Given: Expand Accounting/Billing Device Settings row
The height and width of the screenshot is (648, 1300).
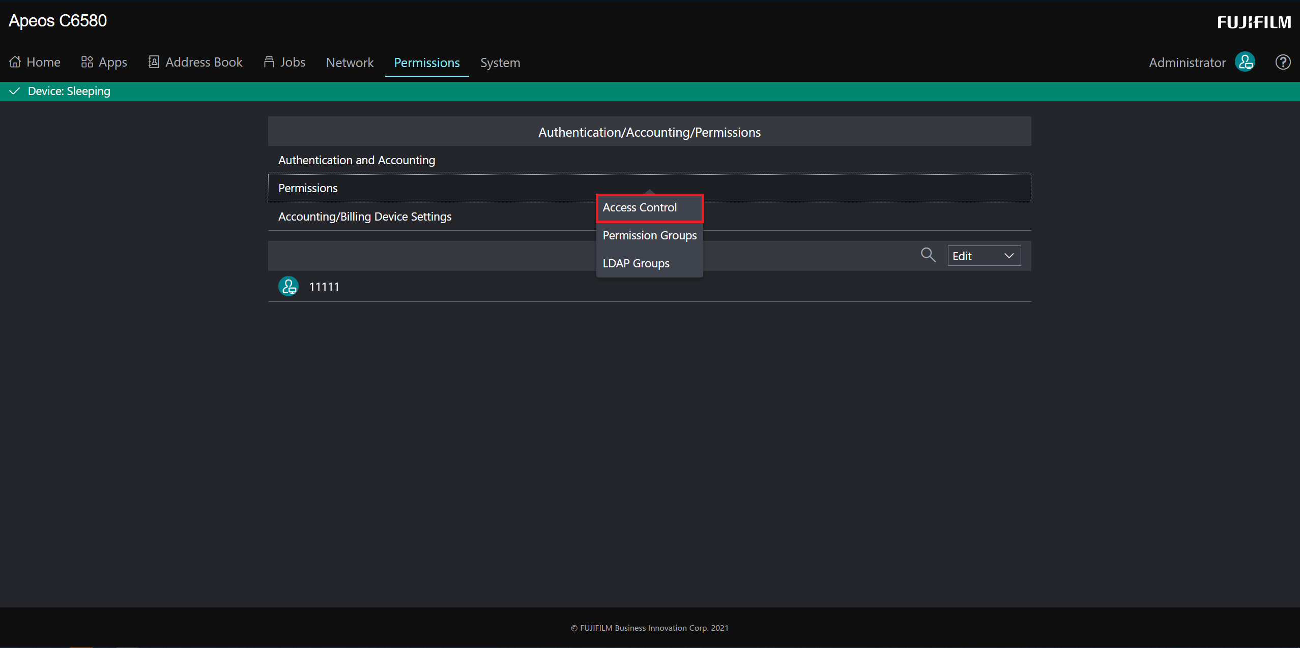Looking at the screenshot, I should click(x=365, y=217).
